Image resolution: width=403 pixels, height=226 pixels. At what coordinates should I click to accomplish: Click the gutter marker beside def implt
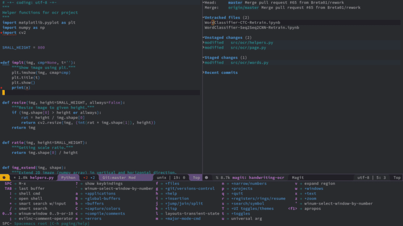(2, 63)
